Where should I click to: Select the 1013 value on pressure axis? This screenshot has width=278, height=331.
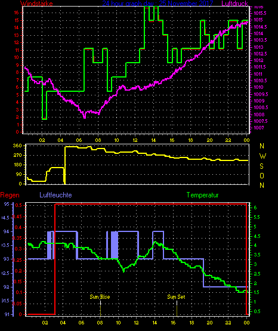258,47
